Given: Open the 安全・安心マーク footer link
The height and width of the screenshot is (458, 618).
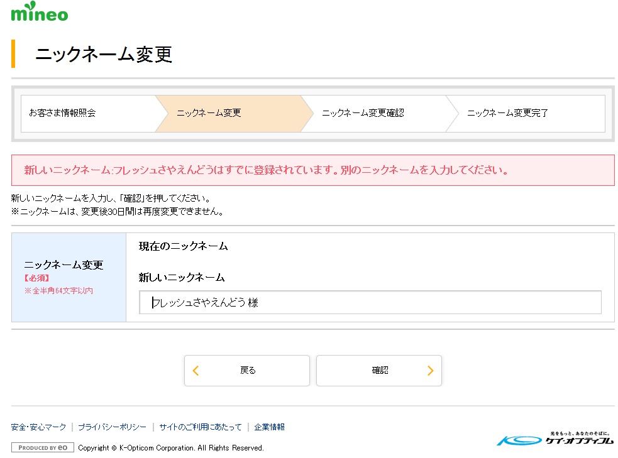Looking at the screenshot, I should click(x=38, y=427).
